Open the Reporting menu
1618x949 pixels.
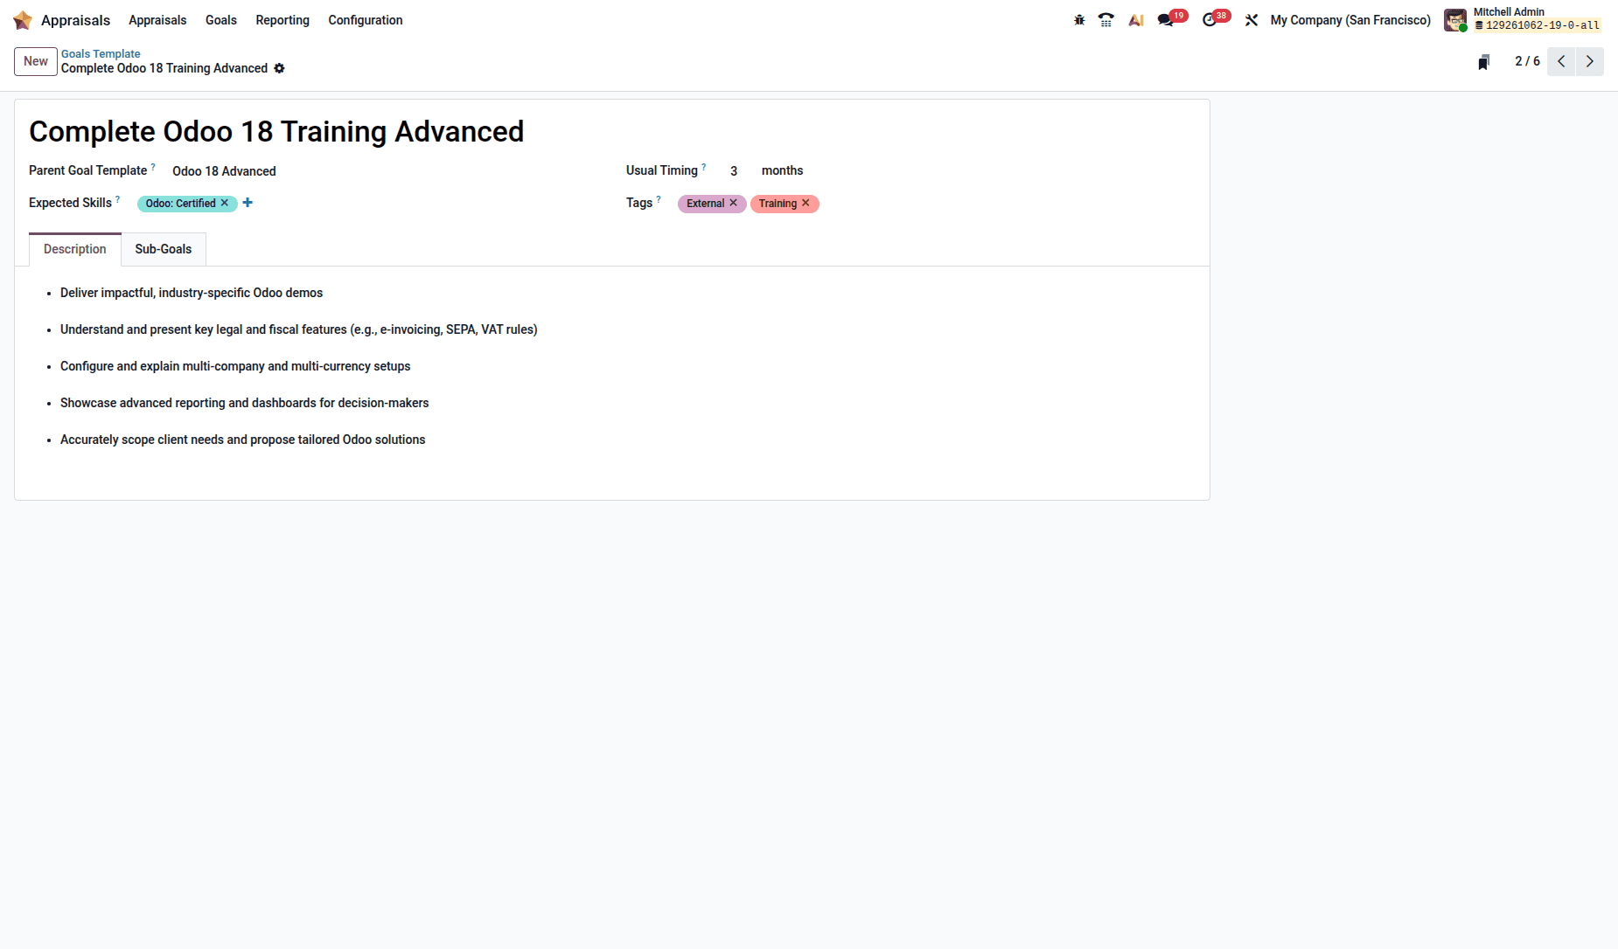point(282,20)
